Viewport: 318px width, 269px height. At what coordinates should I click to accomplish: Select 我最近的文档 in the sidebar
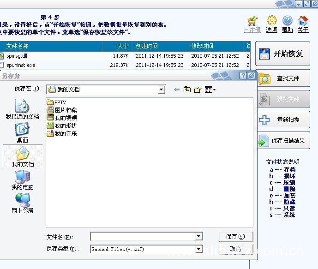click(x=22, y=109)
